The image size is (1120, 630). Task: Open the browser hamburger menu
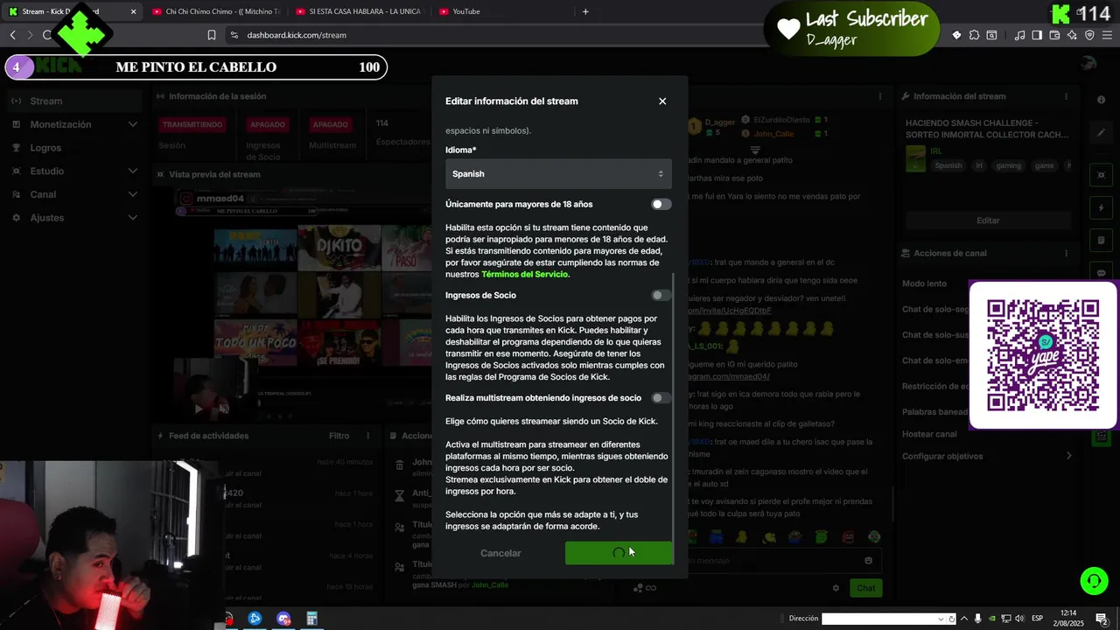pos(1107,35)
